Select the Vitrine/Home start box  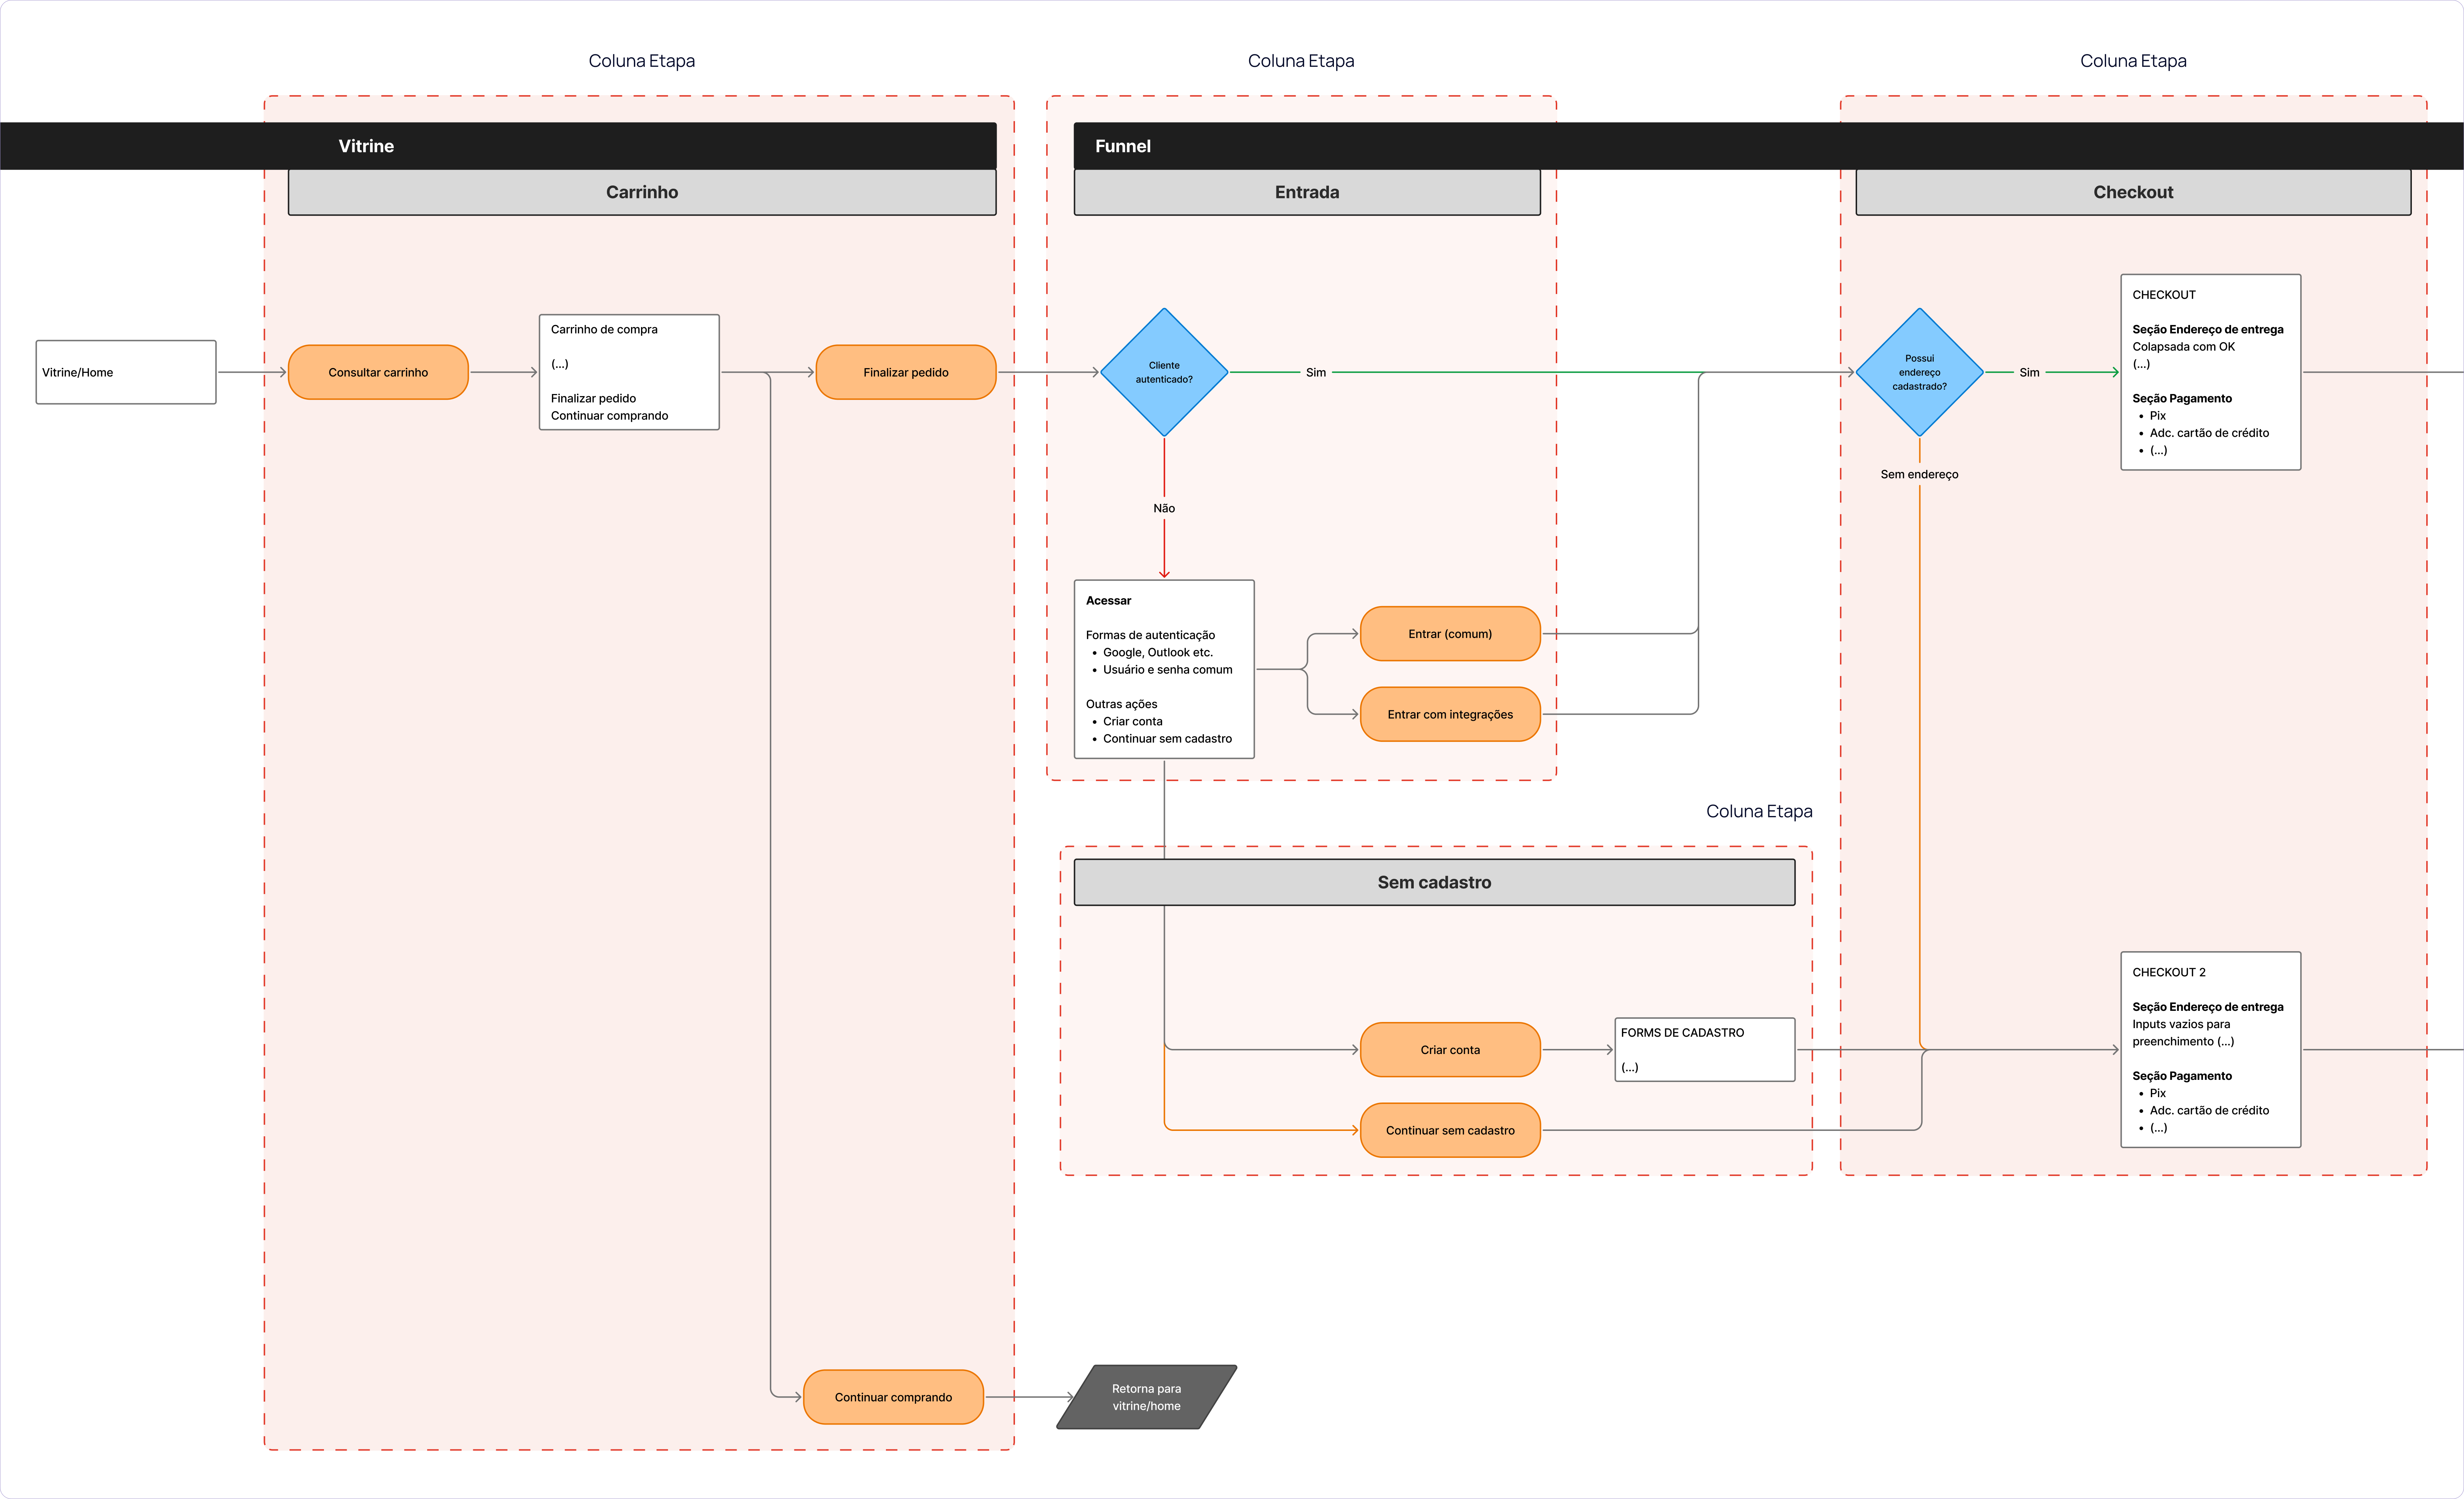click(126, 372)
